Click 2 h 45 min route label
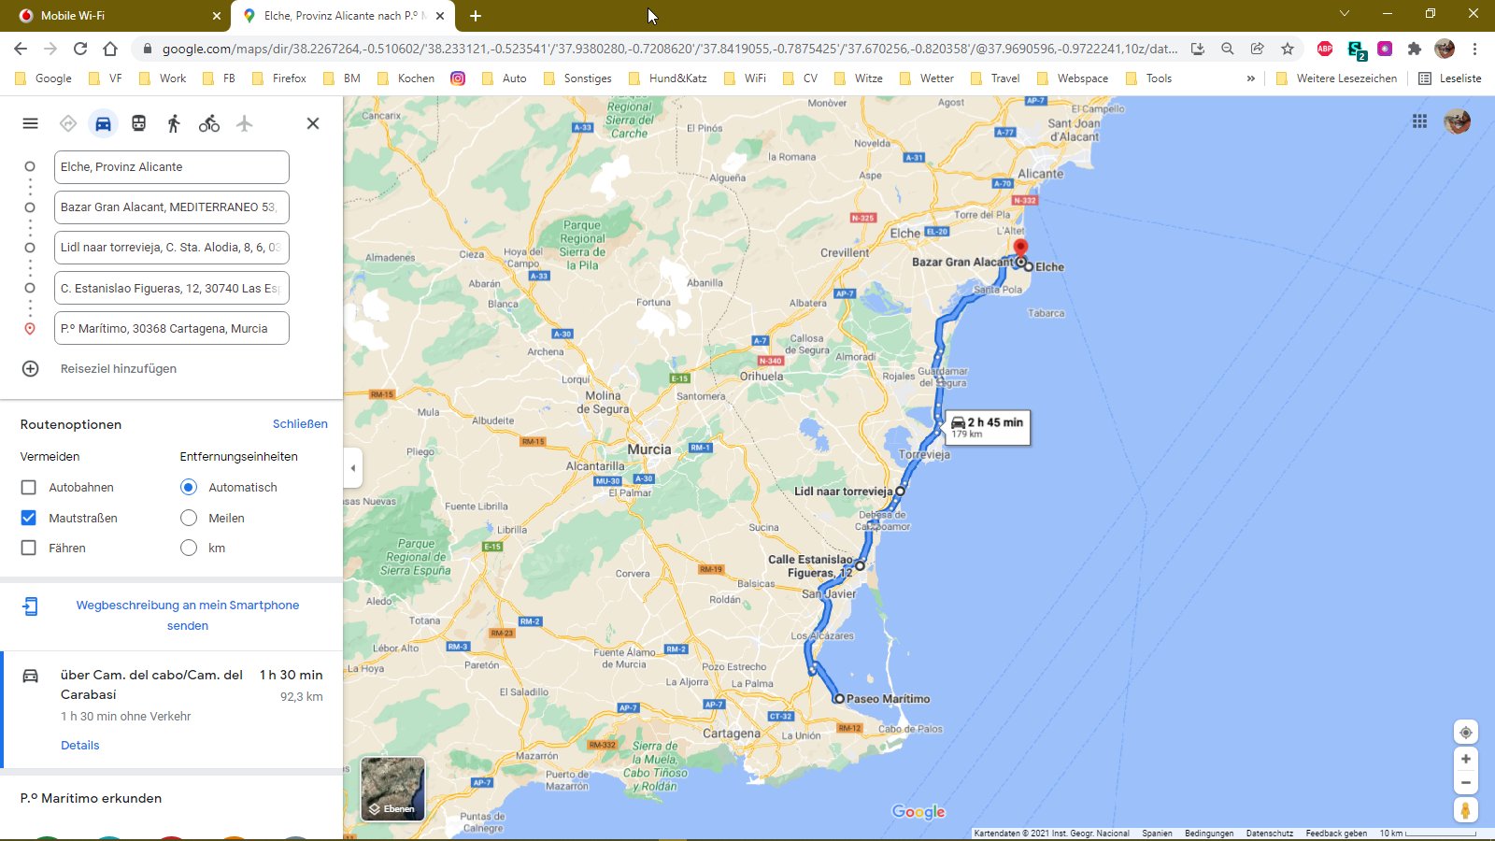The width and height of the screenshot is (1495, 841). [988, 427]
